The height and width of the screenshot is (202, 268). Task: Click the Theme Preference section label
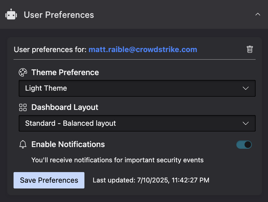pyautogui.click(x=65, y=72)
